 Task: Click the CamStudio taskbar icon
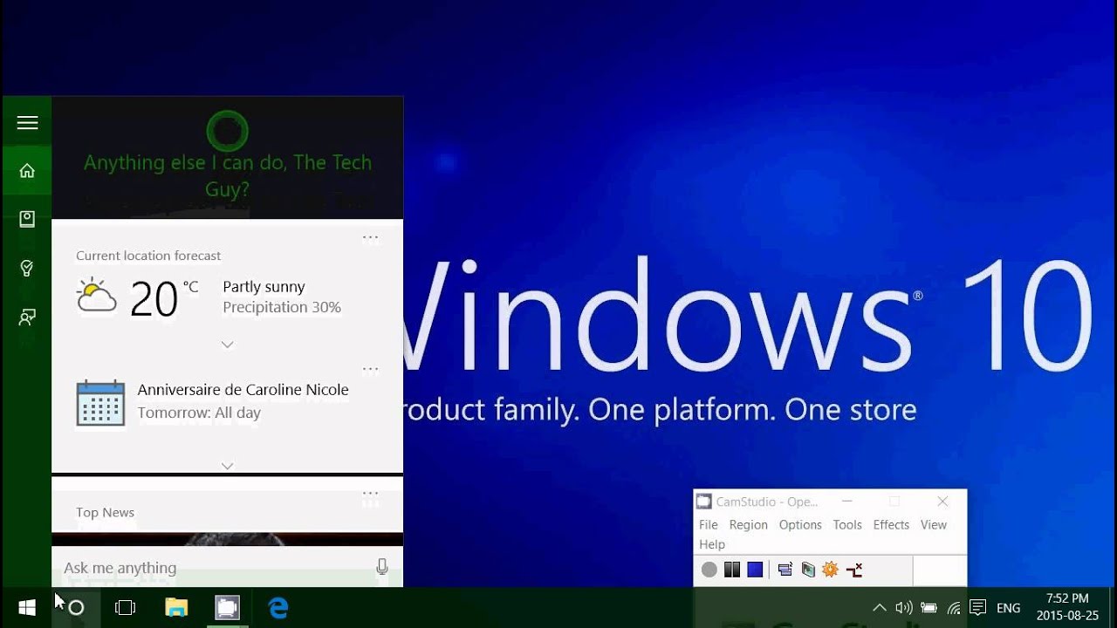click(227, 607)
